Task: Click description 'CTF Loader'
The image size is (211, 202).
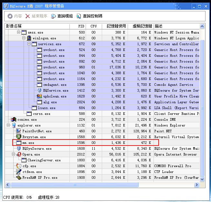Action: click(164, 172)
